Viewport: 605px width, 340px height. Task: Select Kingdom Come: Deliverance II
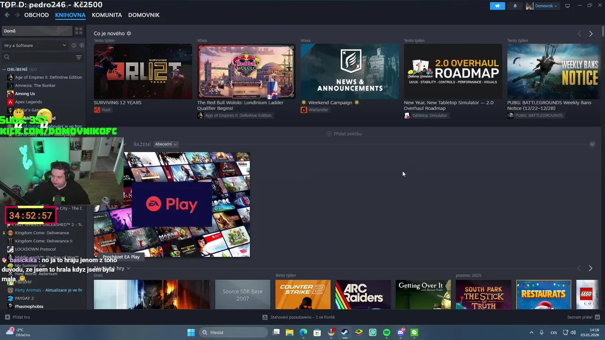[40, 241]
